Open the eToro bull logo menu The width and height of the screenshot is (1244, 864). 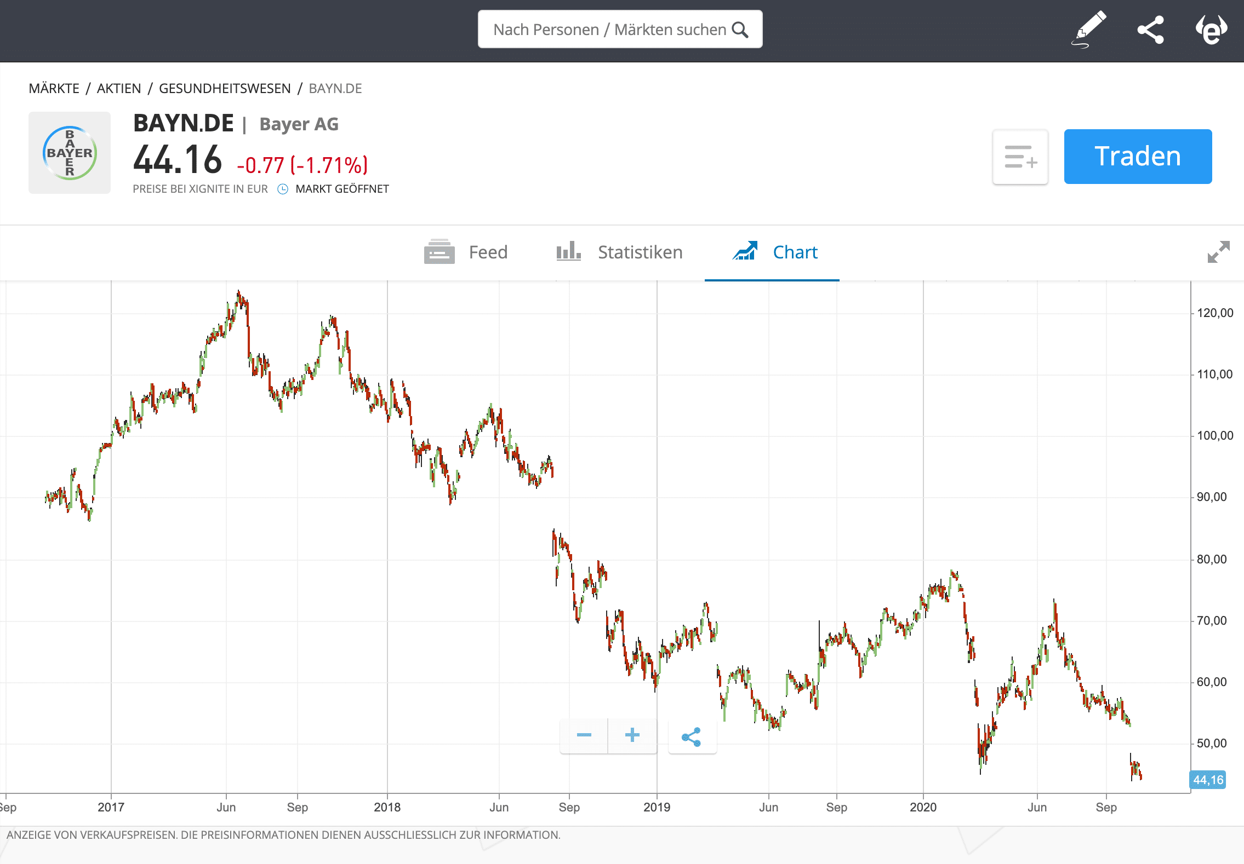[1211, 30]
